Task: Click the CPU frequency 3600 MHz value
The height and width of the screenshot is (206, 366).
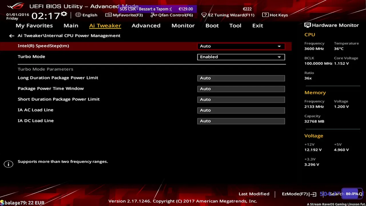Action: click(x=314, y=49)
